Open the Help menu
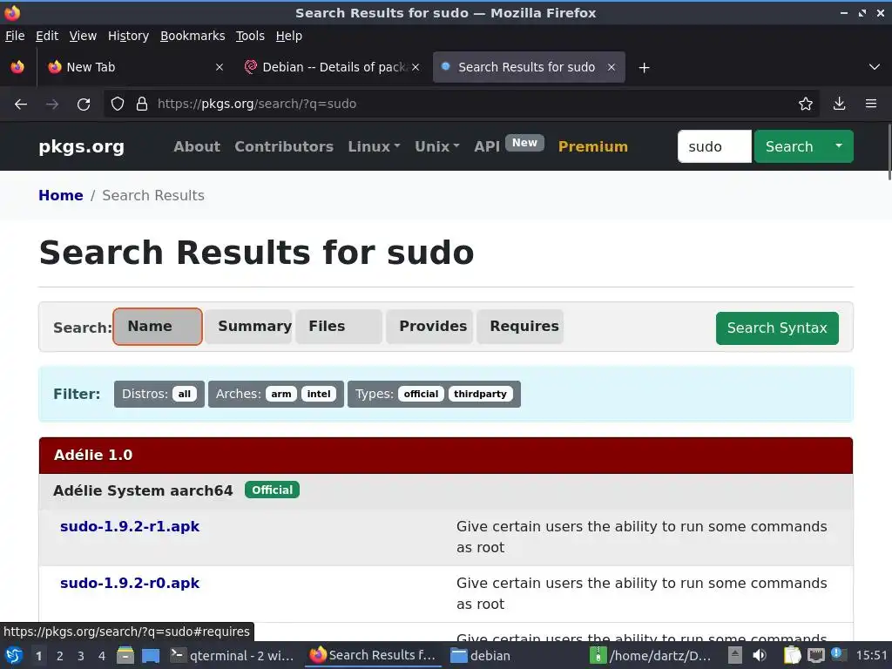The width and height of the screenshot is (892, 669). (289, 36)
